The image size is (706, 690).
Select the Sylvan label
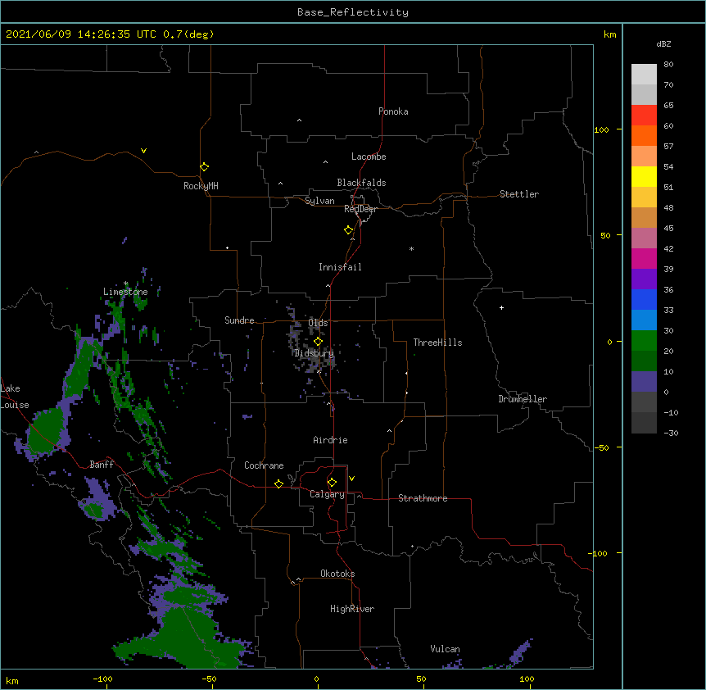tap(319, 201)
